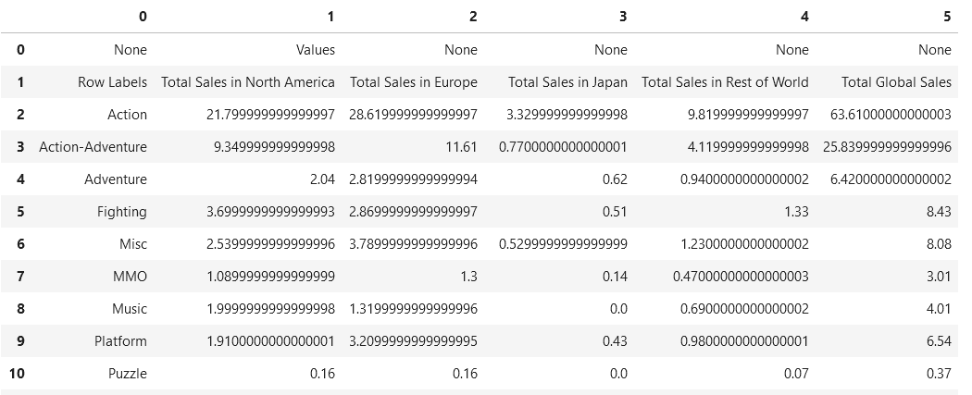Click column header 3
Image resolution: width=972 pixels, height=395 pixels.
click(x=622, y=17)
